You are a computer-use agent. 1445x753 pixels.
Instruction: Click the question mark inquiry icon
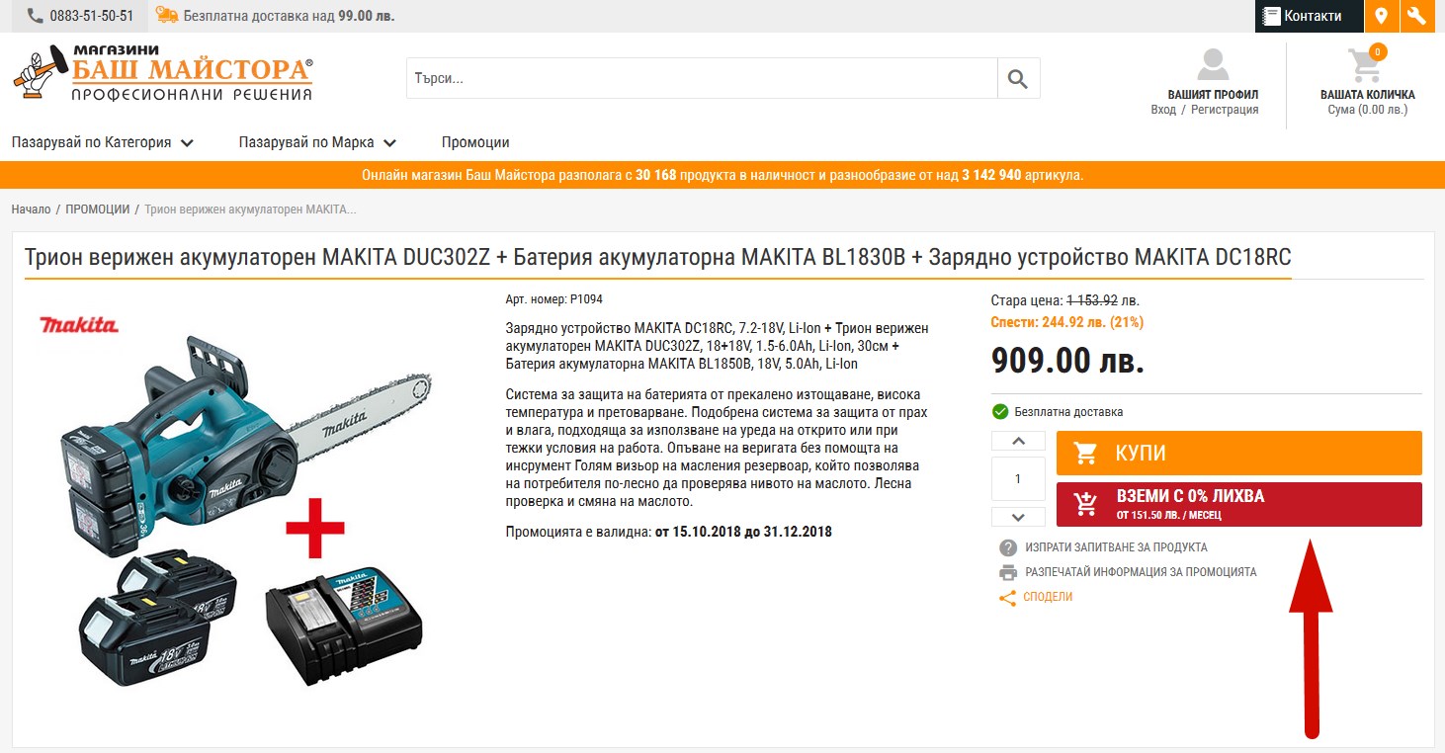1008,547
